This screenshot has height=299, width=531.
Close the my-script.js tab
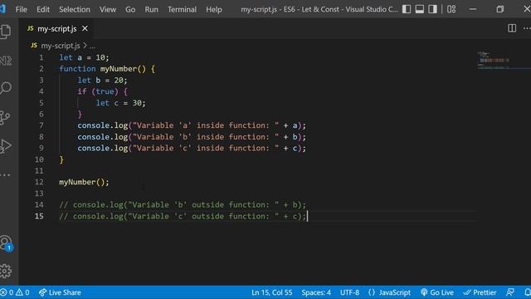[x=85, y=29]
